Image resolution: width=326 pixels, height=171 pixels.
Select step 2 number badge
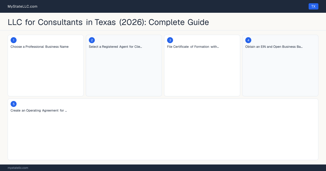coord(92,40)
